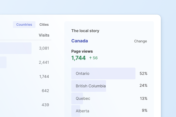
Task: Click the green up-arrow trend icon
Action: (x=91, y=58)
